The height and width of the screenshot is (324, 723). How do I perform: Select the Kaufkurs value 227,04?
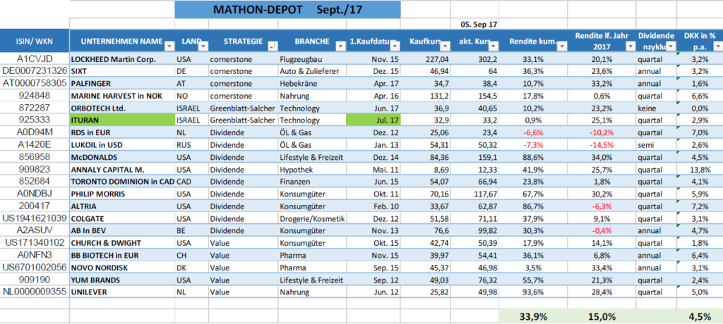point(426,59)
